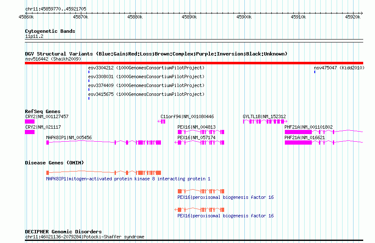The image size is (375, 243).
Task: Click the blue marker under esv3374409
Action: coord(89,90)
